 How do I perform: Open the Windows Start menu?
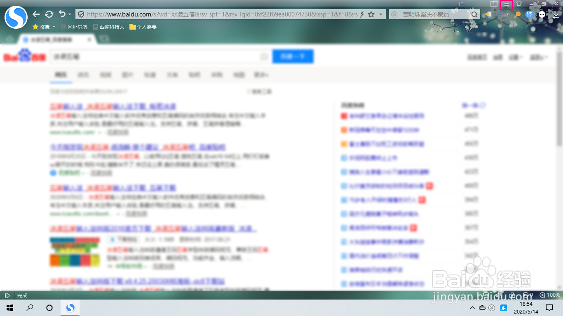click(x=10, y=307)
